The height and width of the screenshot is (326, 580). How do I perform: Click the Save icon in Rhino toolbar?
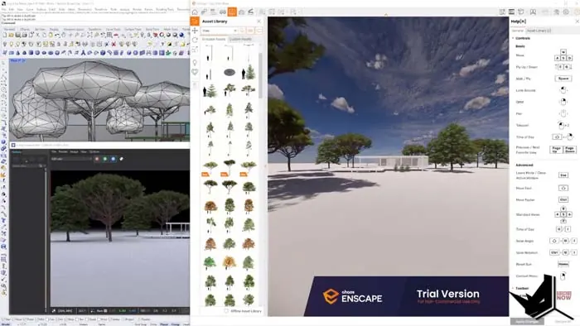click(x=17, y=35)
